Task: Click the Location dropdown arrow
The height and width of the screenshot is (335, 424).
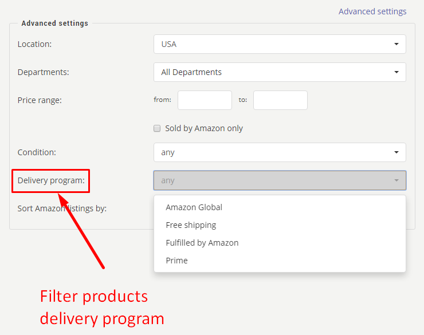Action: tap(396, 44)
